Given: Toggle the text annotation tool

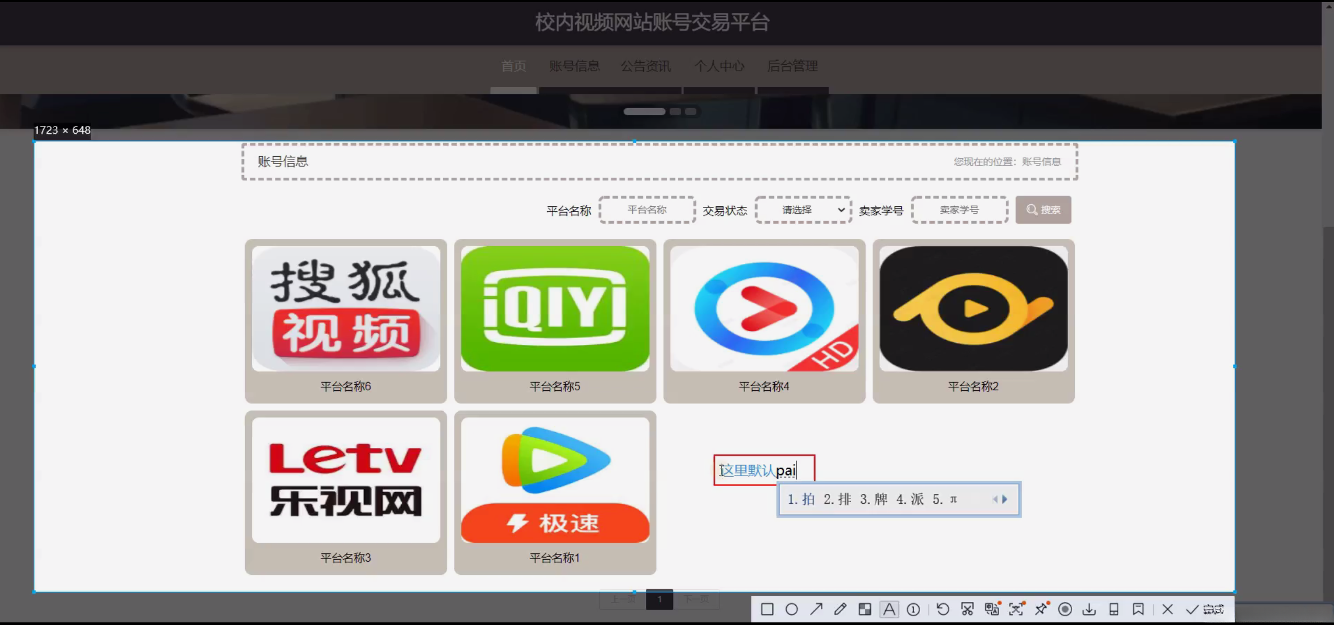Looking at the screenshot, I should [x=889, y=609].
